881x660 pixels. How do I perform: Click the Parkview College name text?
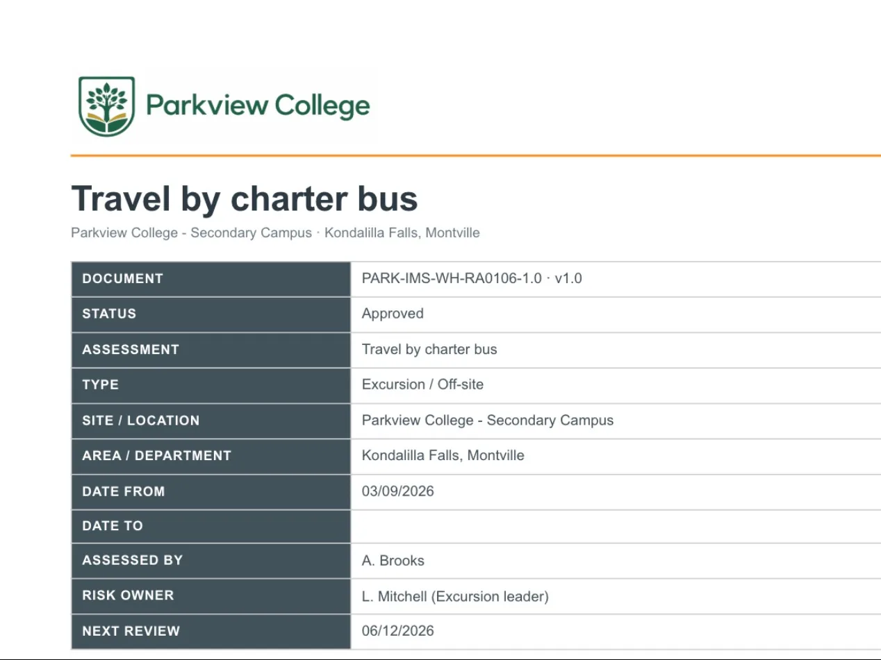point(258,106)
